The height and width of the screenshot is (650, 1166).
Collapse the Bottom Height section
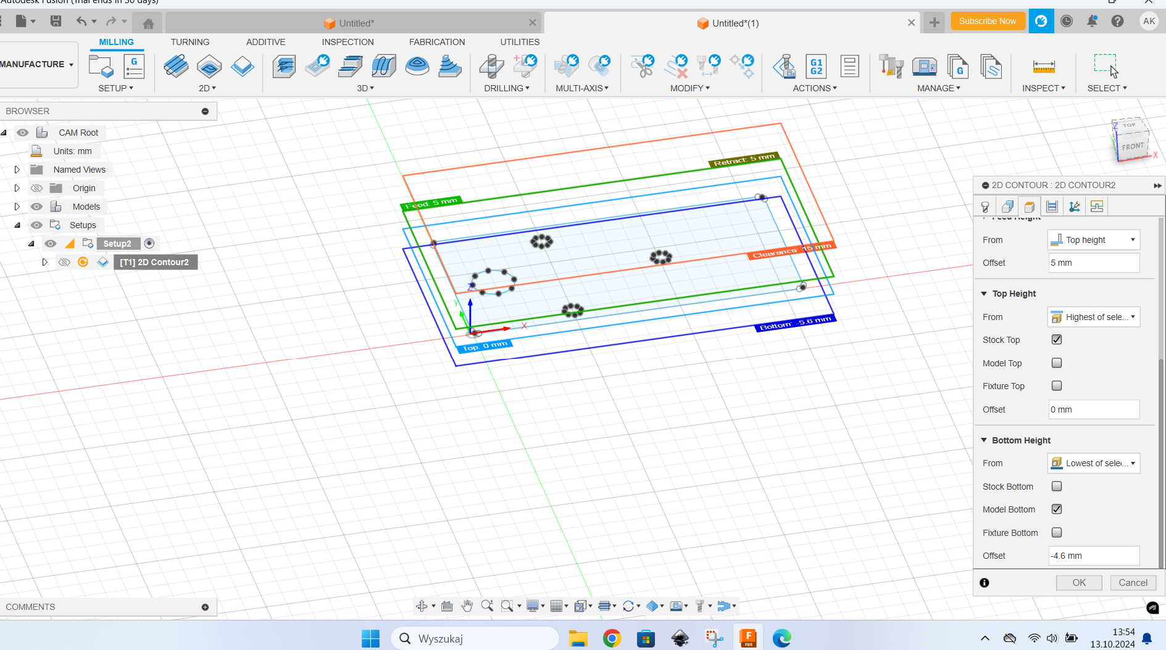click(x=985, y=440)
